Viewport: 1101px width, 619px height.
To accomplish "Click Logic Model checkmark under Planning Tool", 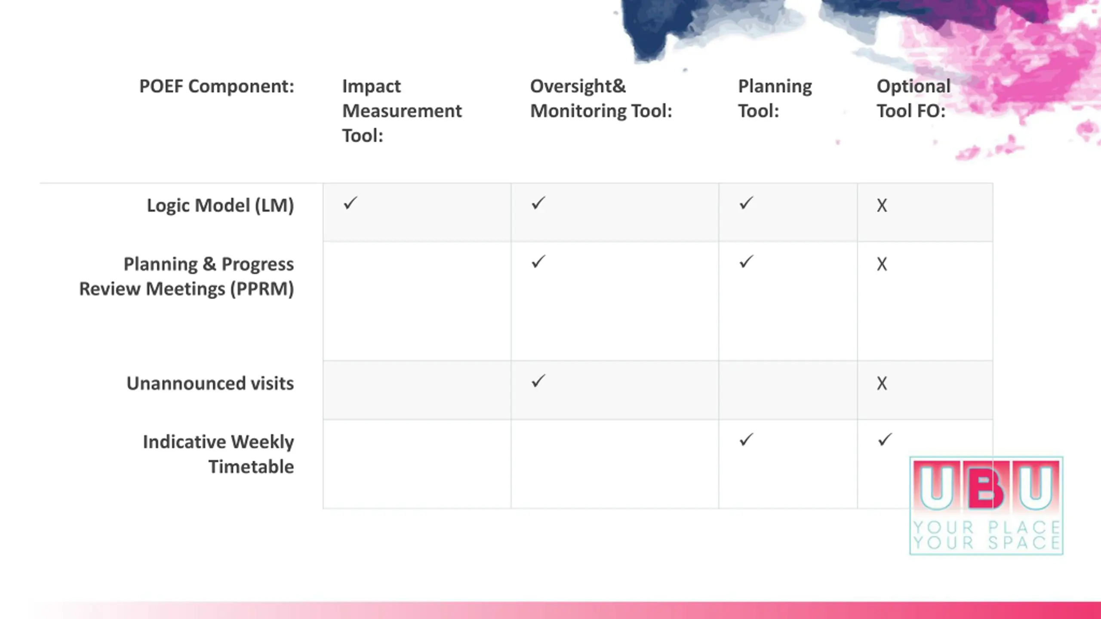I will click(747, 203).
